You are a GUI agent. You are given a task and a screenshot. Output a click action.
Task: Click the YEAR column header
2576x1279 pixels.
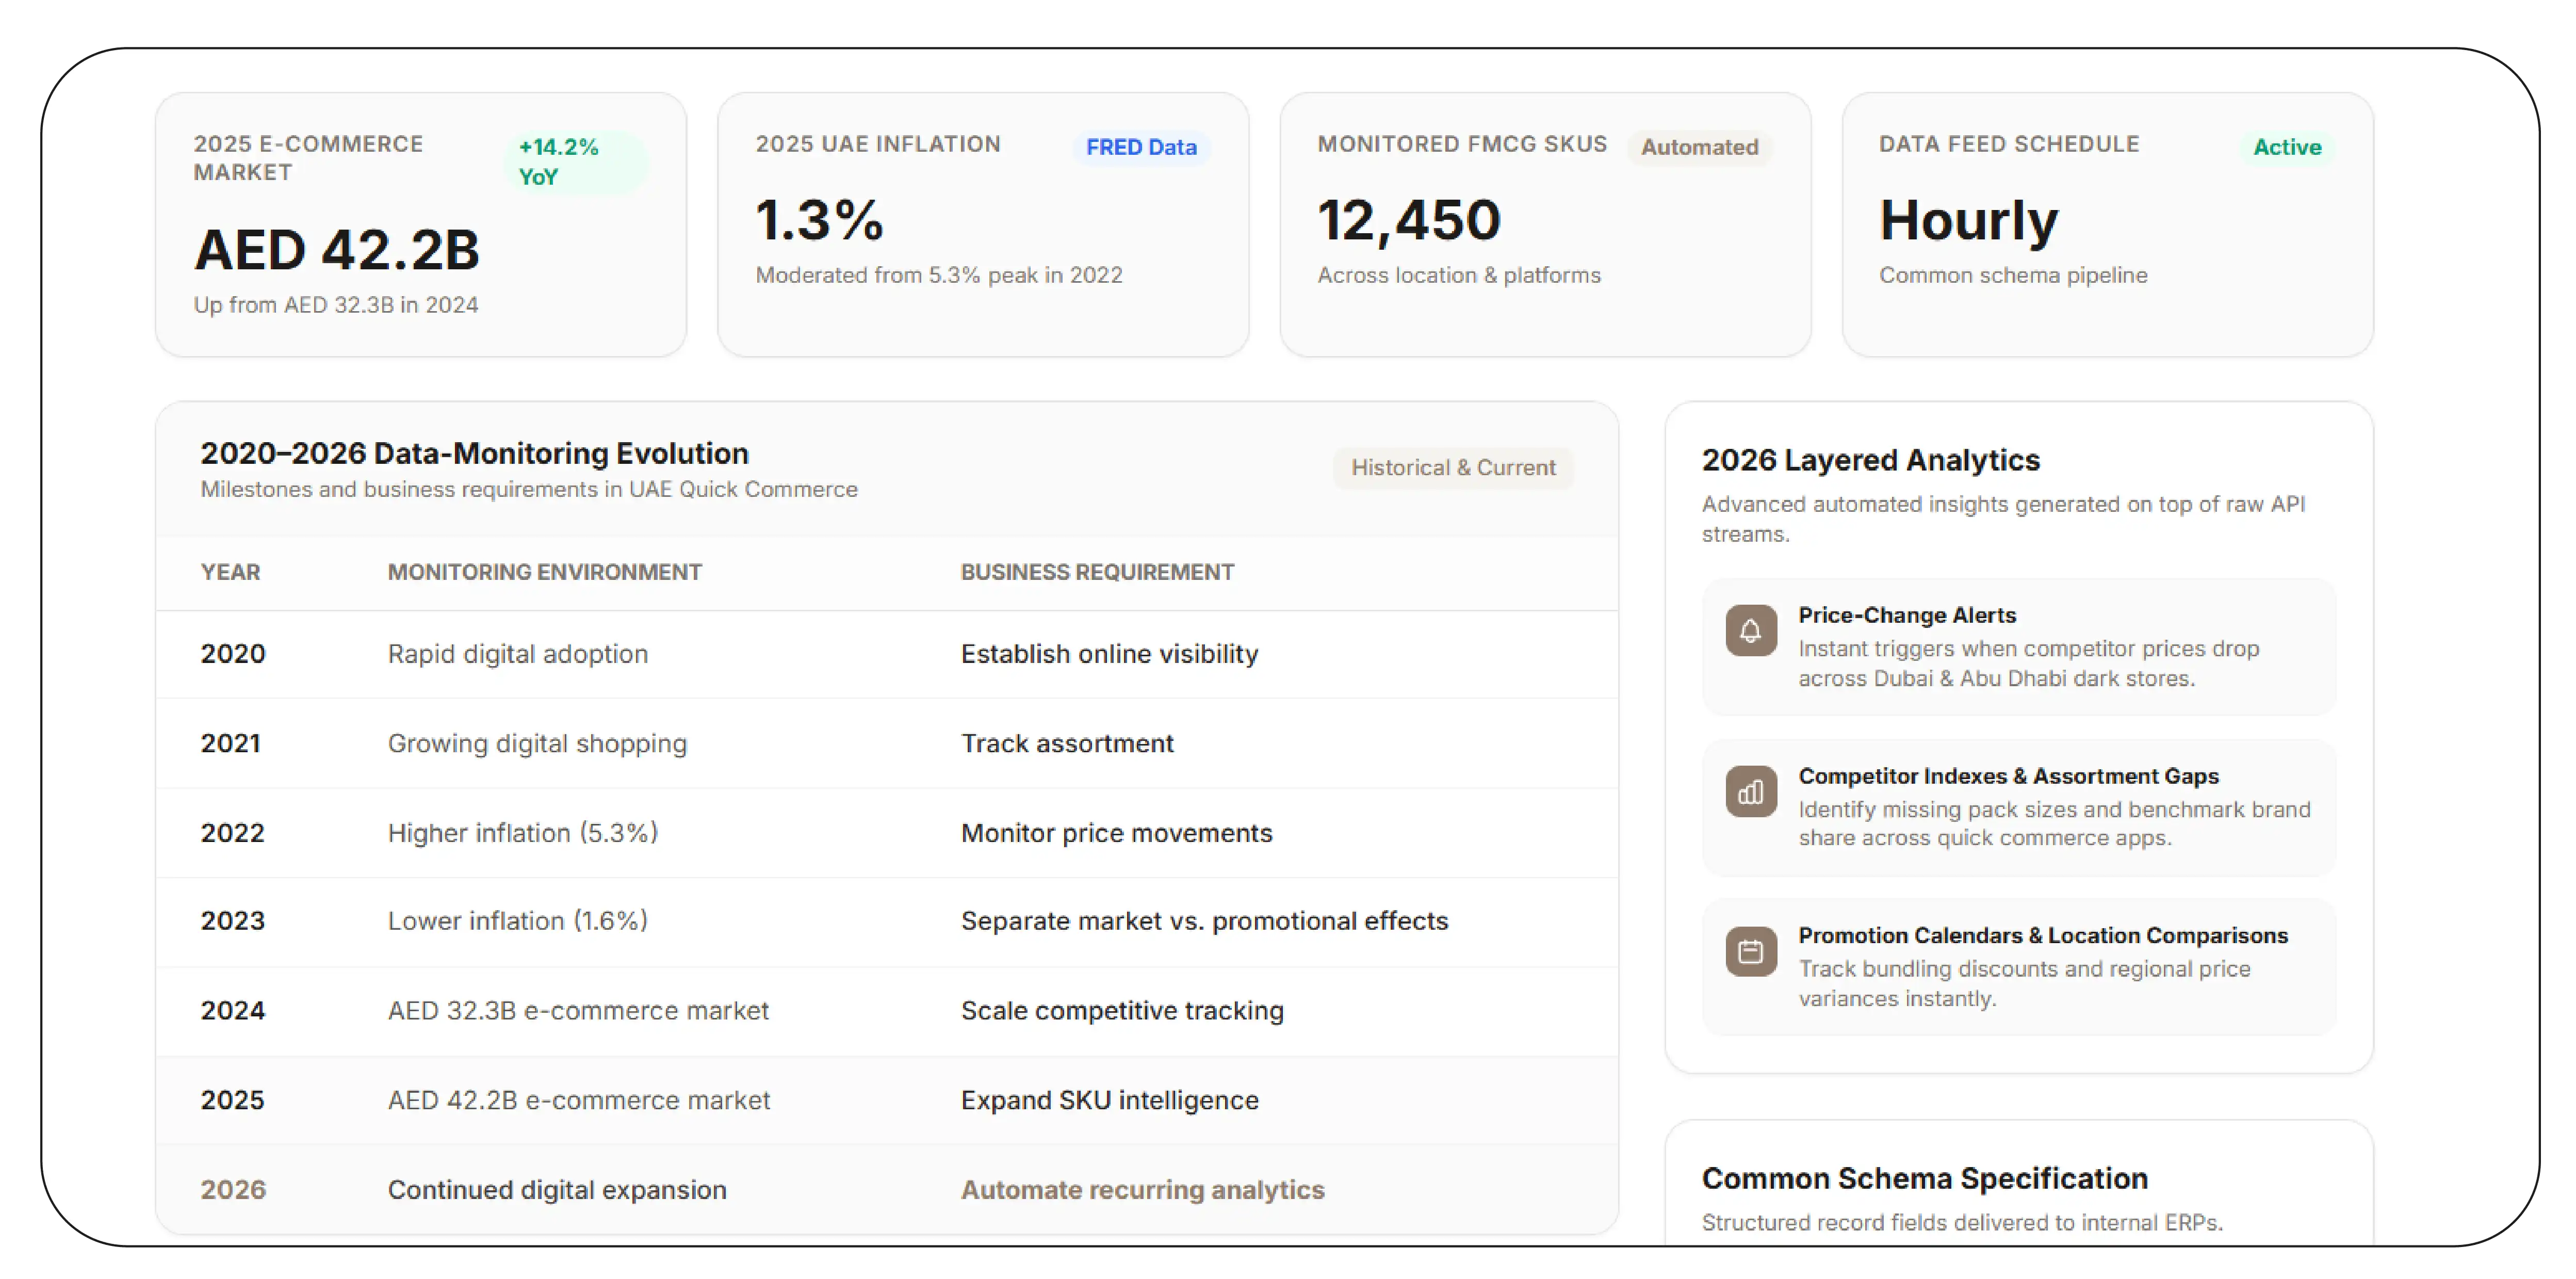tap(230, 572)
